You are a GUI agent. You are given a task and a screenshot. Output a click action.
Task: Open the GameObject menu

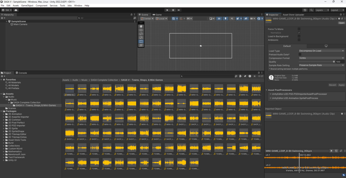(27, 5)
